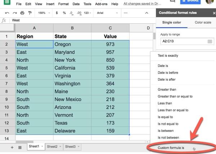The width and height of the screenshot is (216, 154).
Task: Switch to the Single color tab
Action: point(172,22)
